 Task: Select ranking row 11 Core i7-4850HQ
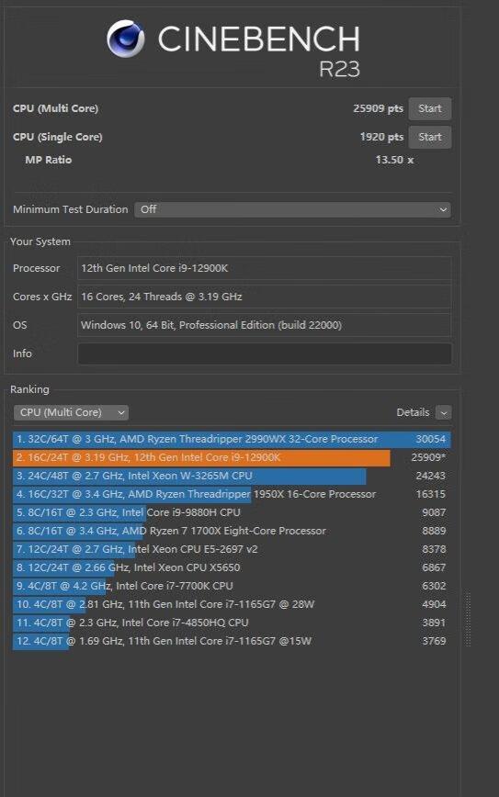point(232,623)
